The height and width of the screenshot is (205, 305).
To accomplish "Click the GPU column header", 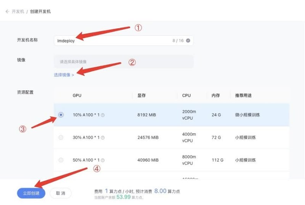I will 77,96.
